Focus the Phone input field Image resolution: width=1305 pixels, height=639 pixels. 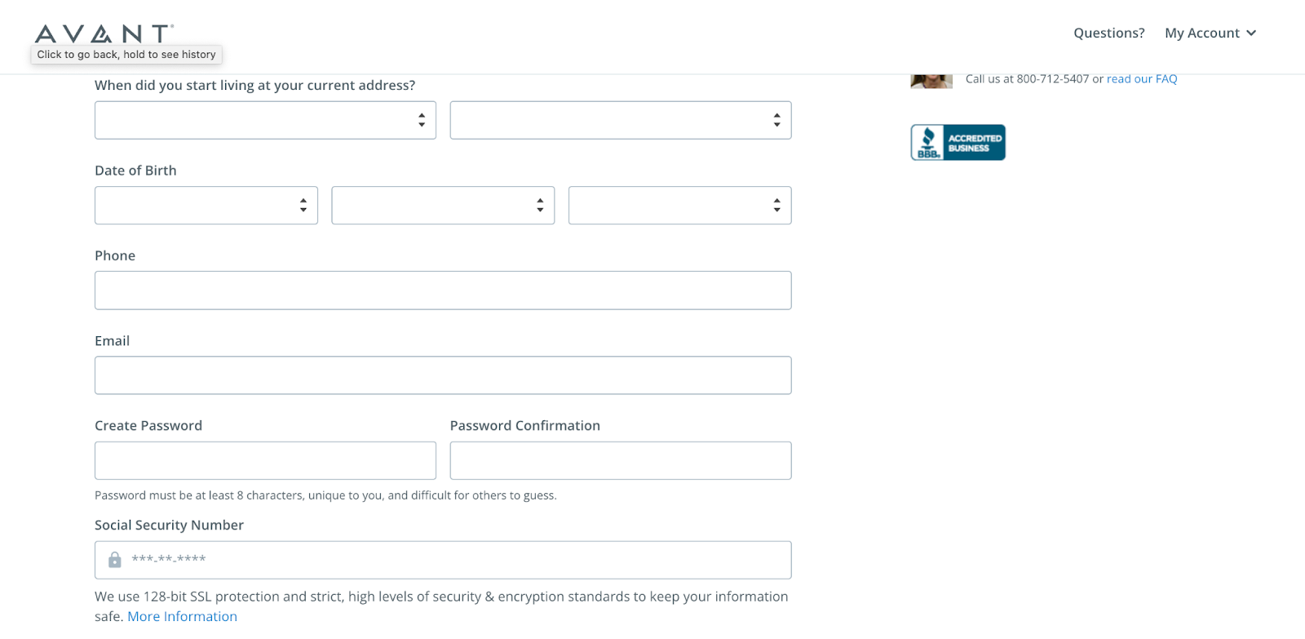[443, 291]
